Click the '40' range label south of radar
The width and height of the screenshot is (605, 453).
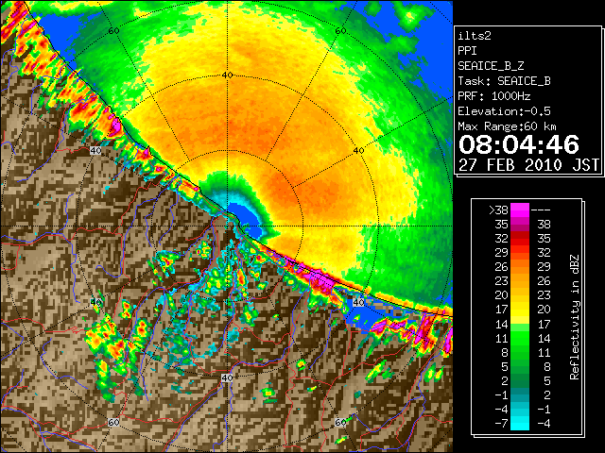pos(227,377)
